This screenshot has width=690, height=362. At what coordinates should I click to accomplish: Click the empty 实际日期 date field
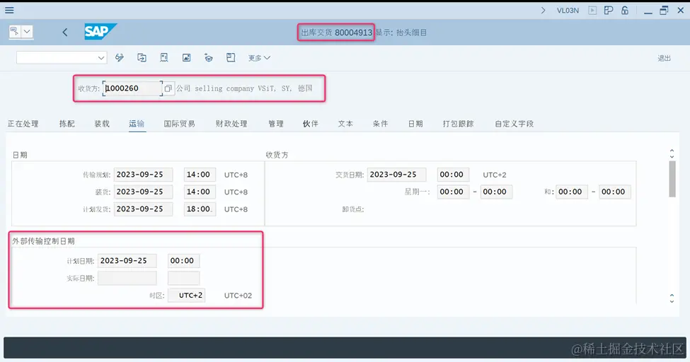coord(127,278)
